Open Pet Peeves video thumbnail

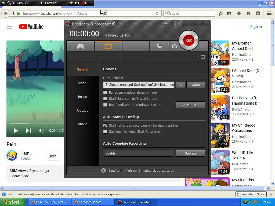click(220, 108)
